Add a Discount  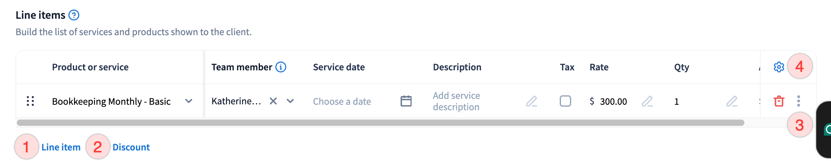[131, 147]
